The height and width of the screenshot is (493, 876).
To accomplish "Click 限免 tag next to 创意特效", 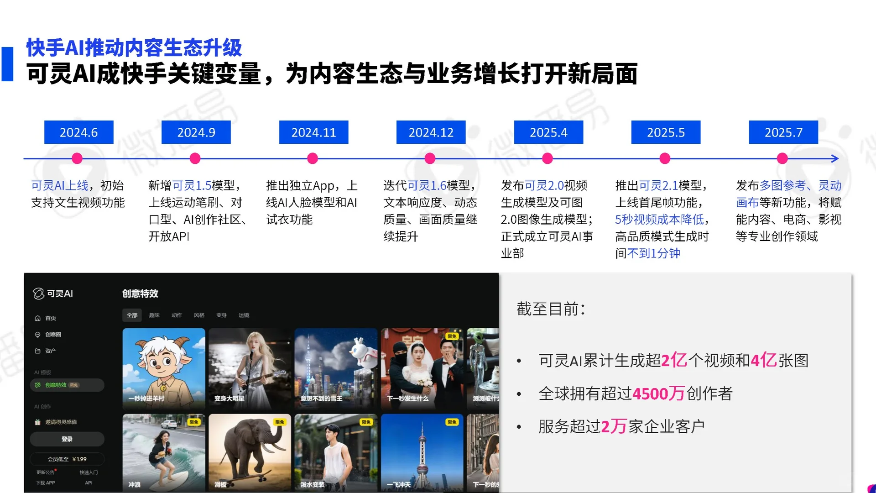I will point(74,385).
